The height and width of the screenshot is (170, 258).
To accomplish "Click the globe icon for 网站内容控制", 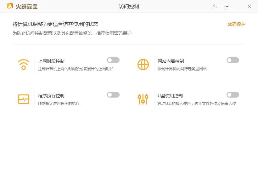I will 143,64.
